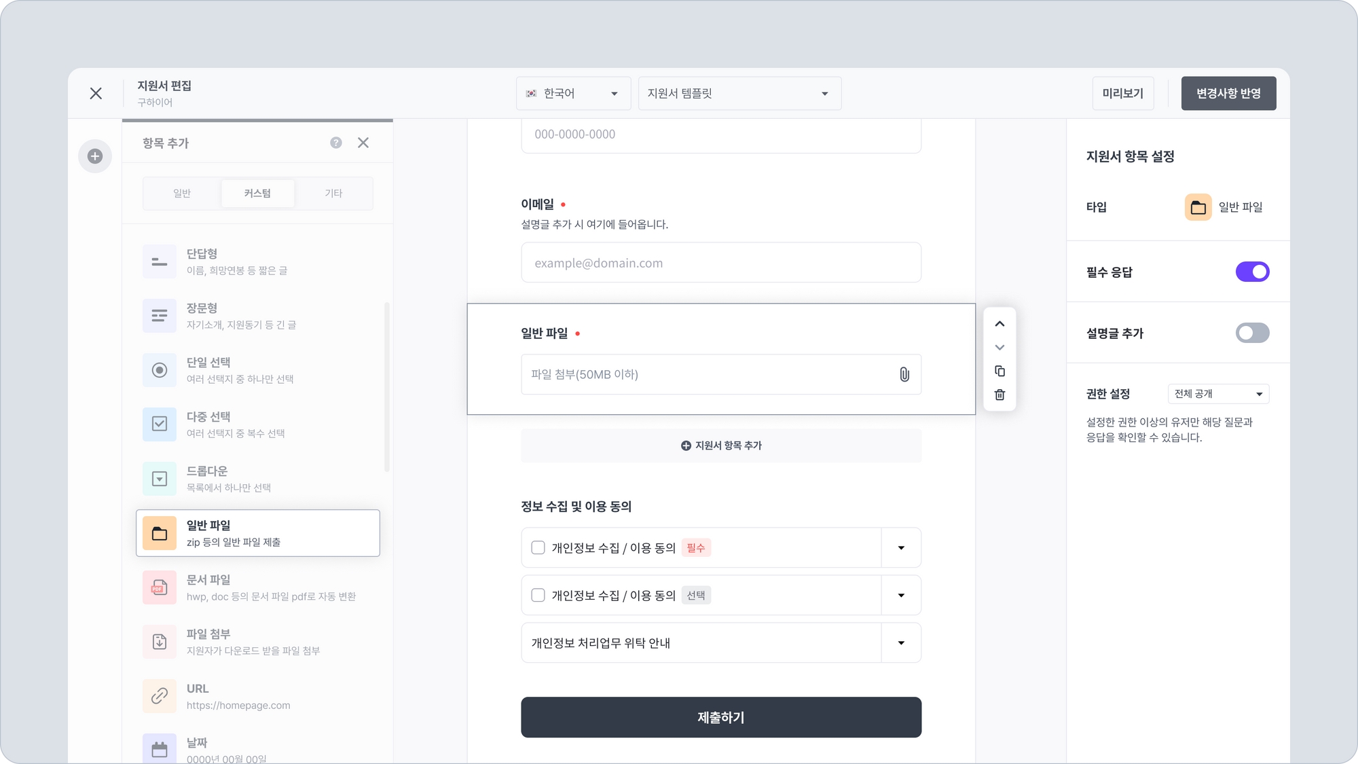Click the round plus icon in left sidebar

[x=95, y=156]
